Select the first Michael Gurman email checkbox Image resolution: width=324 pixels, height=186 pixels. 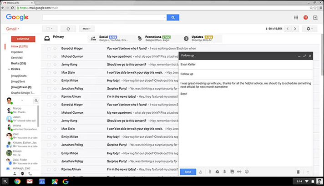(49, 56)
